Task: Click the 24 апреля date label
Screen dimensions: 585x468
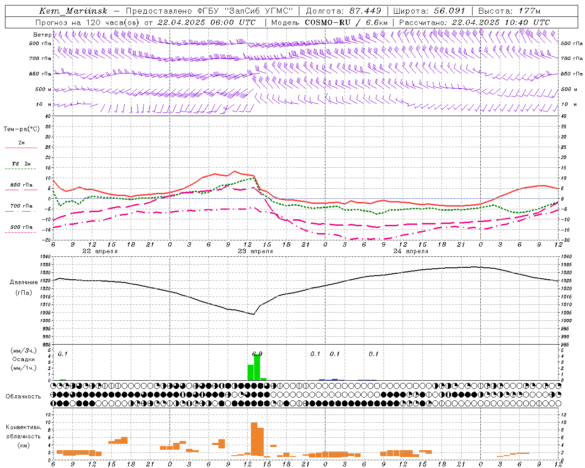Action: [x=411, y=251]
